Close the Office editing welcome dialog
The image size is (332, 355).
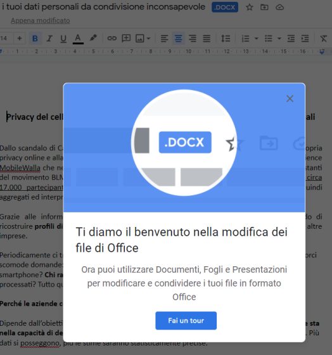point(290,99)
